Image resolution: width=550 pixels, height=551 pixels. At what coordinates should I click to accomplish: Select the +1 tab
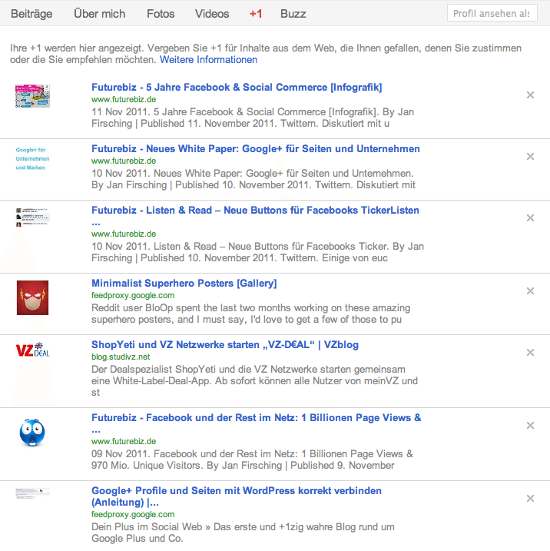256,14
